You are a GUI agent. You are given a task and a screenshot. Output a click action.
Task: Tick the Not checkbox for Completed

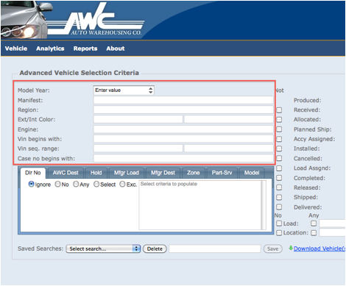coord(279,178)
